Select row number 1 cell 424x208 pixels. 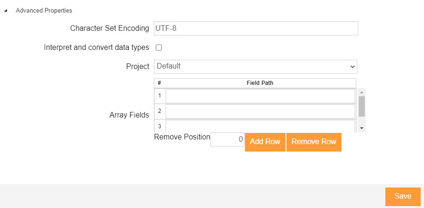160,96
